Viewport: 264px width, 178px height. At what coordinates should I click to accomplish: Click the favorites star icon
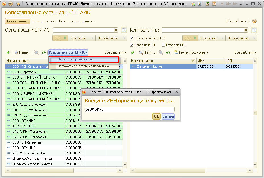pyautogui.click(x=18, y=4)
